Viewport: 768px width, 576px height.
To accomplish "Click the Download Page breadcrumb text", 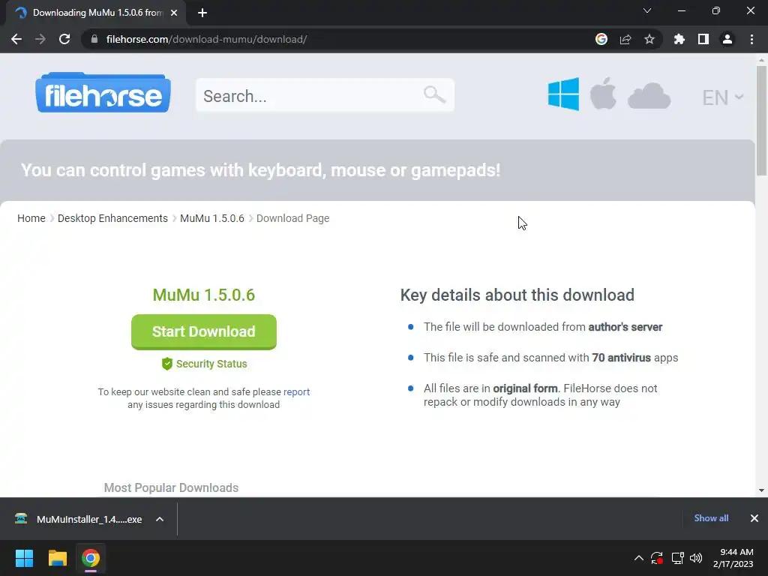I will pyautogui.click(x=293, y=218).
